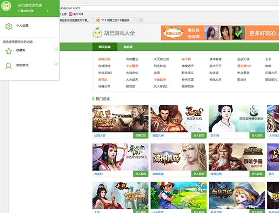Click 进入游戏 under the 诸神黄昏 card
Viewport: 279px width, 213px height.
pyautogui.click(x=199, y=174)
